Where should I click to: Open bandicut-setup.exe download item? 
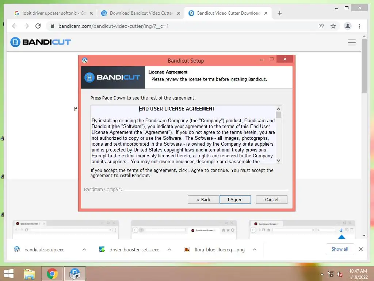[44, 250]
